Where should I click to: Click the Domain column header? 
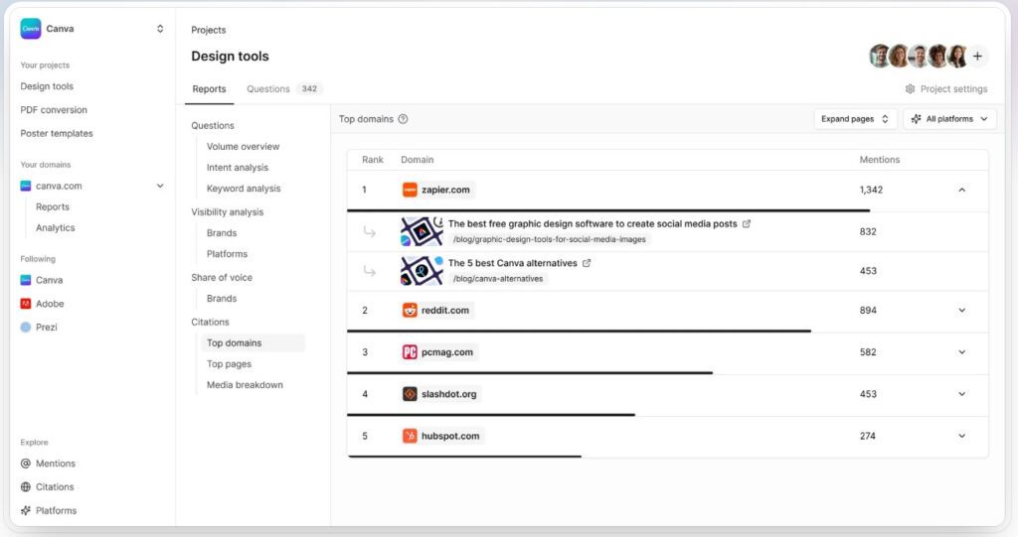coord(417,160)
